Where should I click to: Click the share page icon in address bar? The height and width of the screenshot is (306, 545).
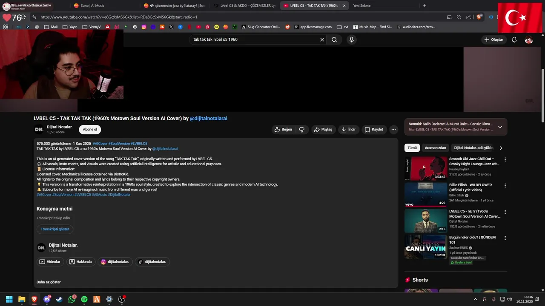coord(468,17)
